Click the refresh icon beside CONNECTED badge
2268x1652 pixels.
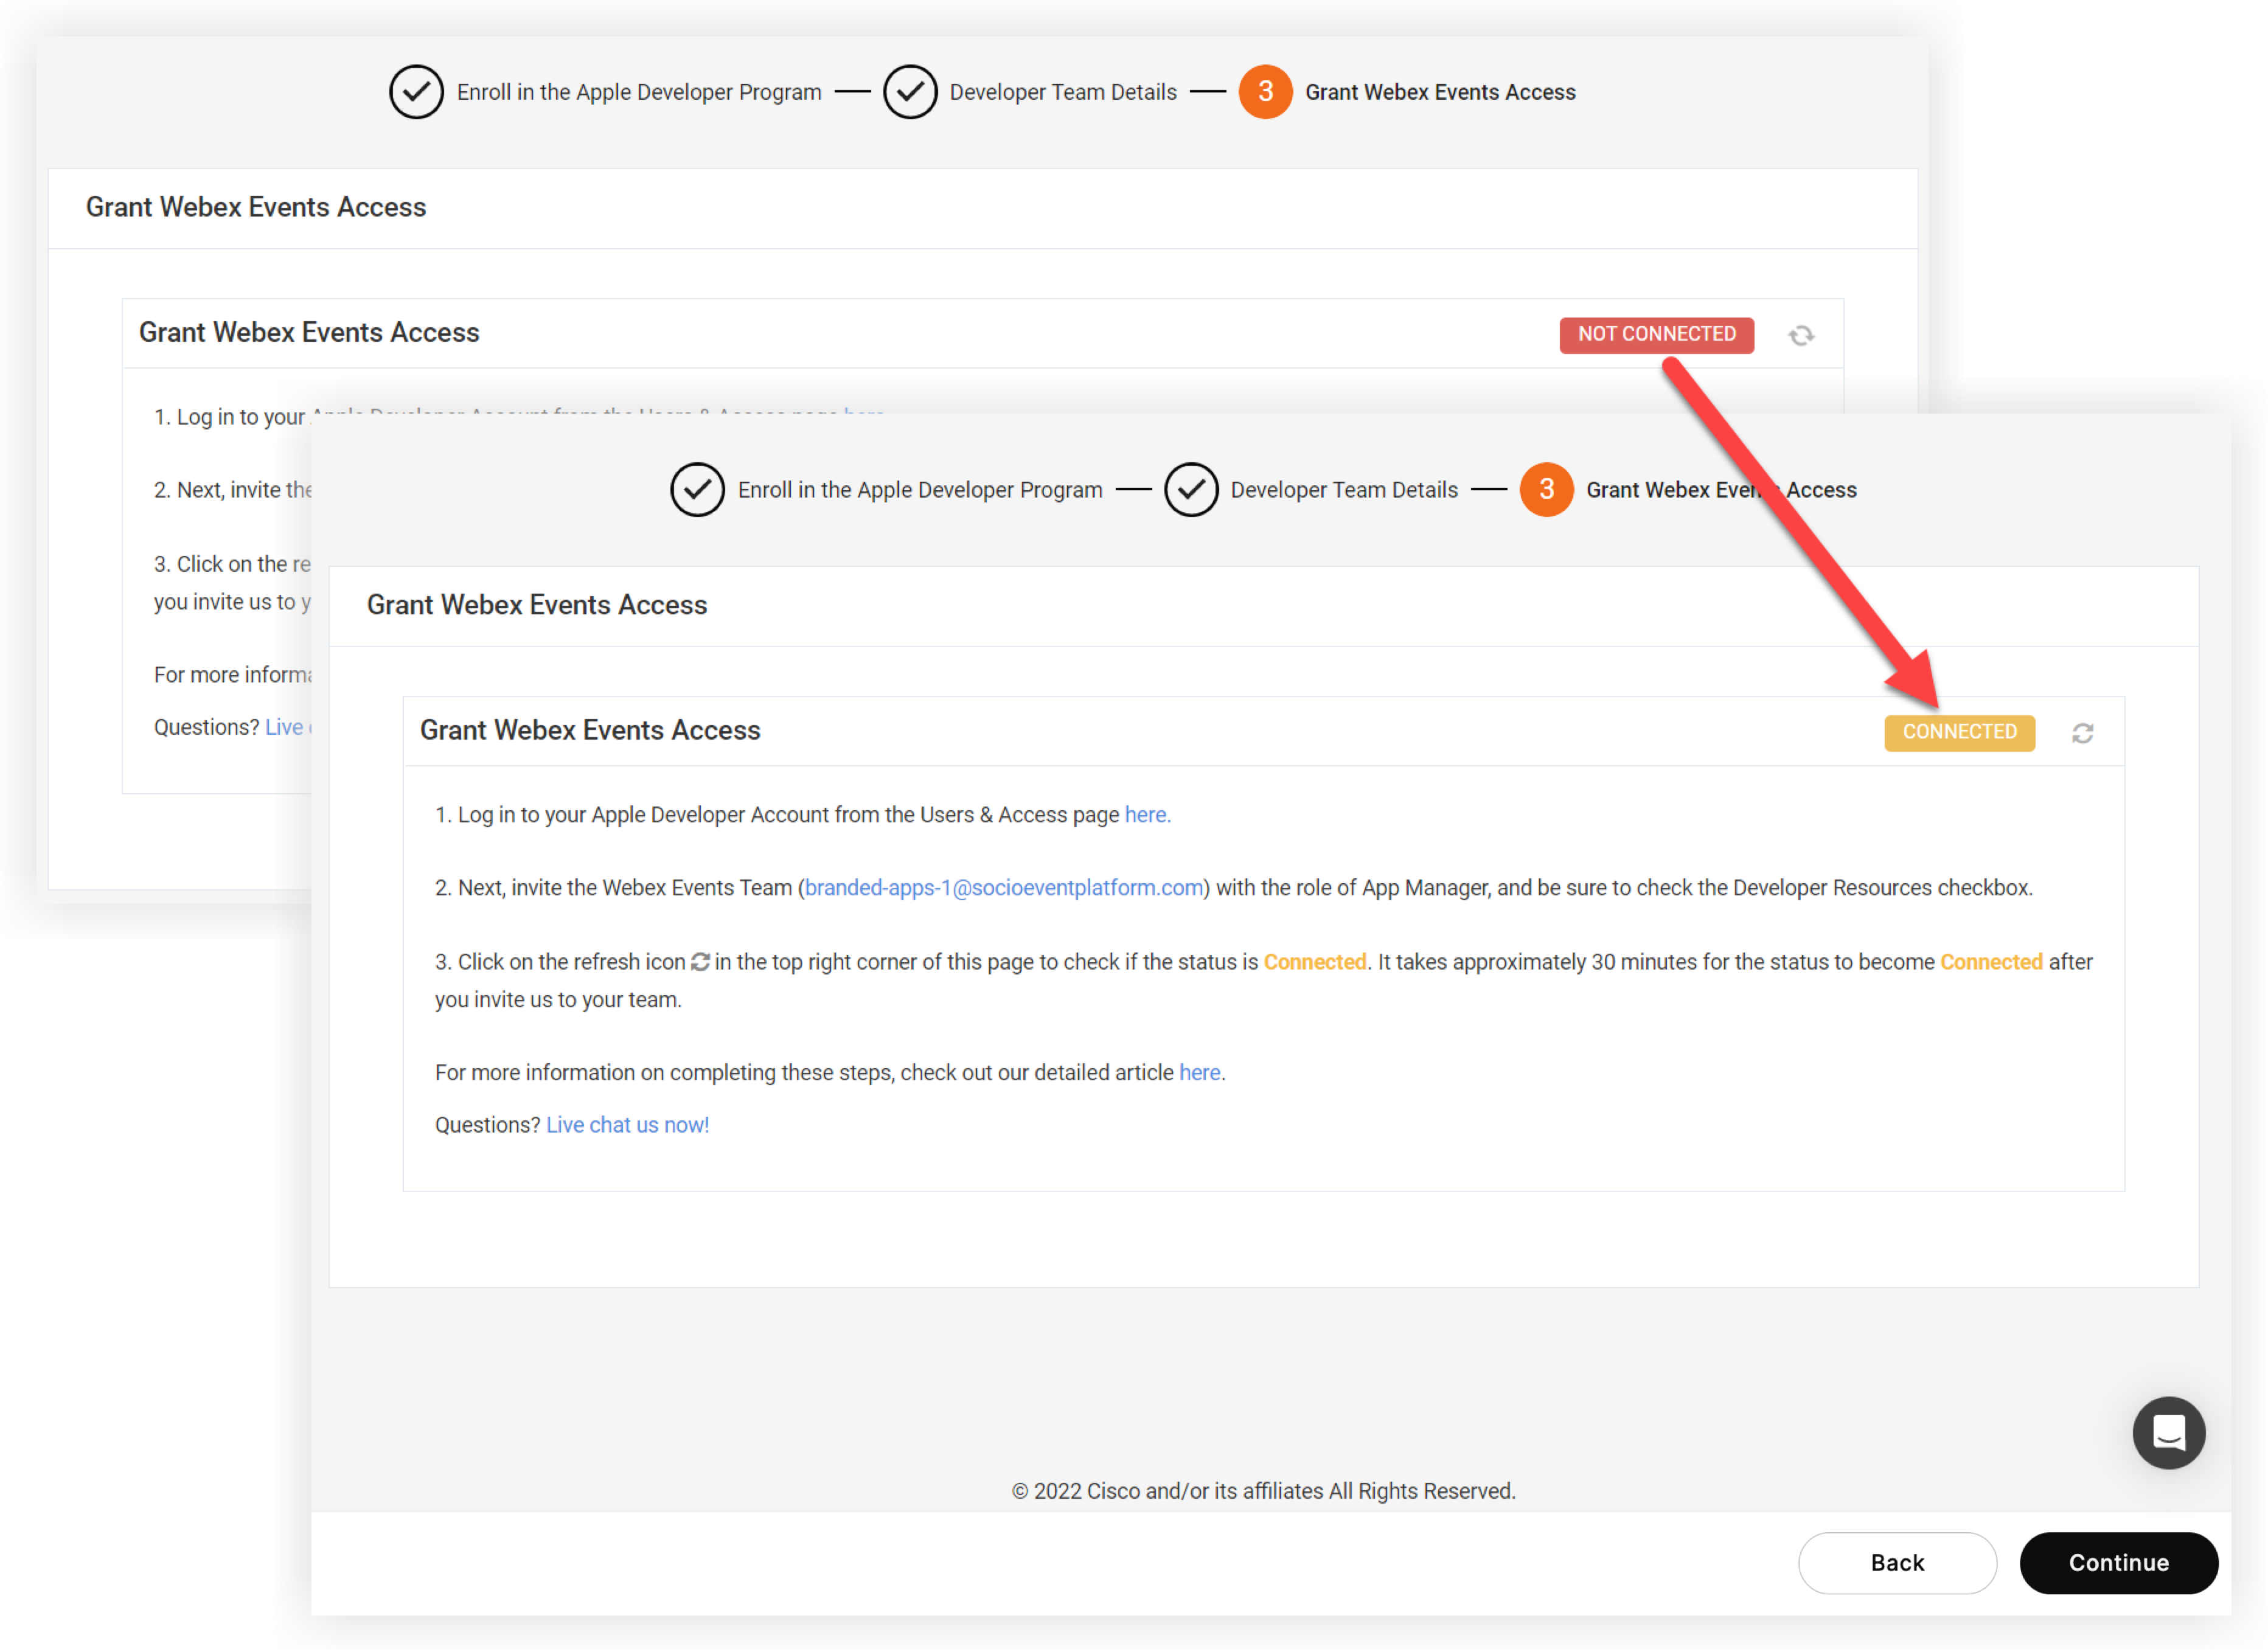2082,733
